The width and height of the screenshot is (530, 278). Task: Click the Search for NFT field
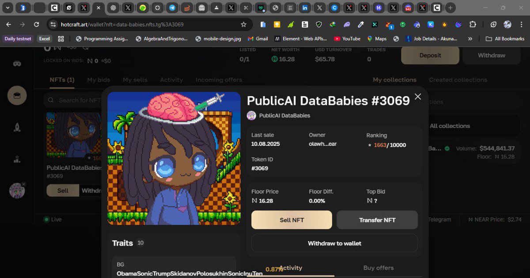coord(73,100)
